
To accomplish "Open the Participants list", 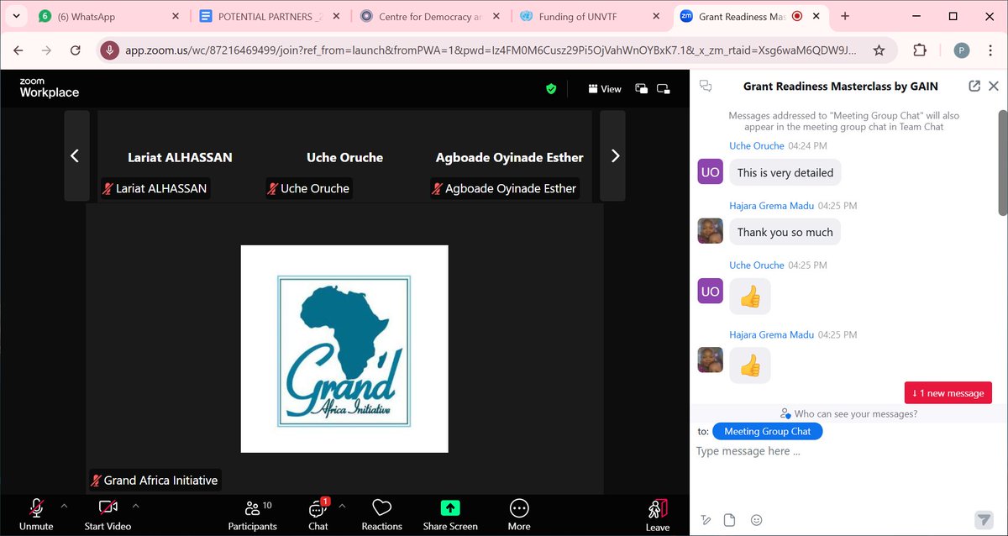I will click(252, 513).
